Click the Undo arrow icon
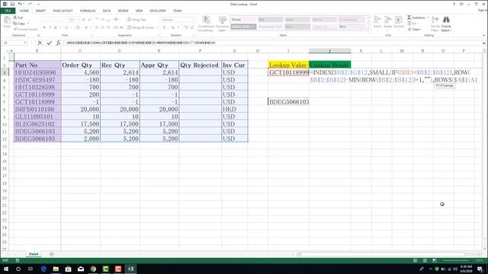488x274 pixels. pyautogui.click(x=20, y=4)
